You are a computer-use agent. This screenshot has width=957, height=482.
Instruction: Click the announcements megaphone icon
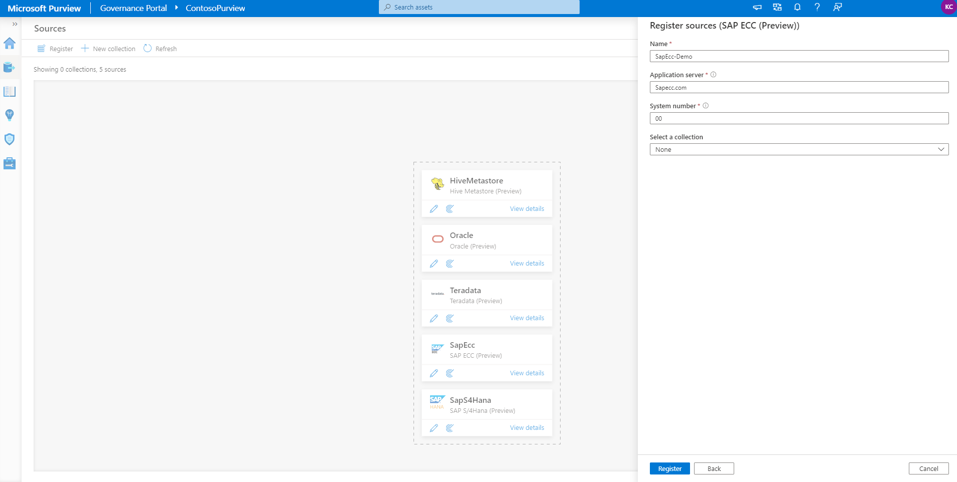[x=757, y=7]
